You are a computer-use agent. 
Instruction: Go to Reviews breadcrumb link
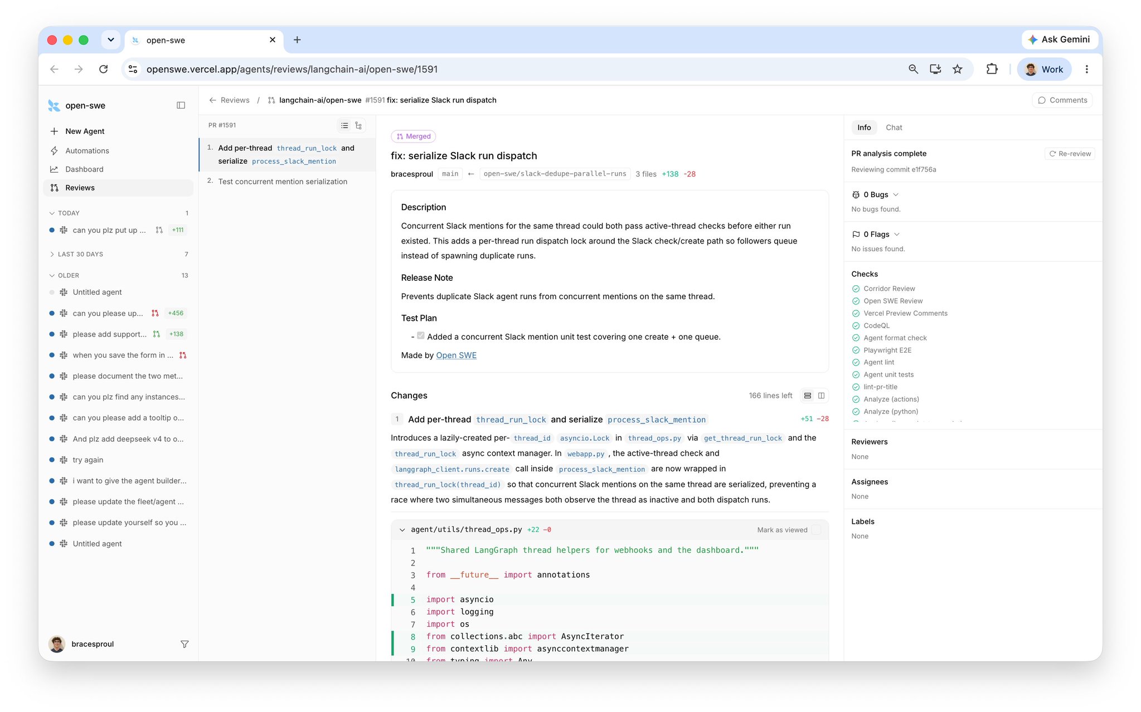tap(235, 100)
